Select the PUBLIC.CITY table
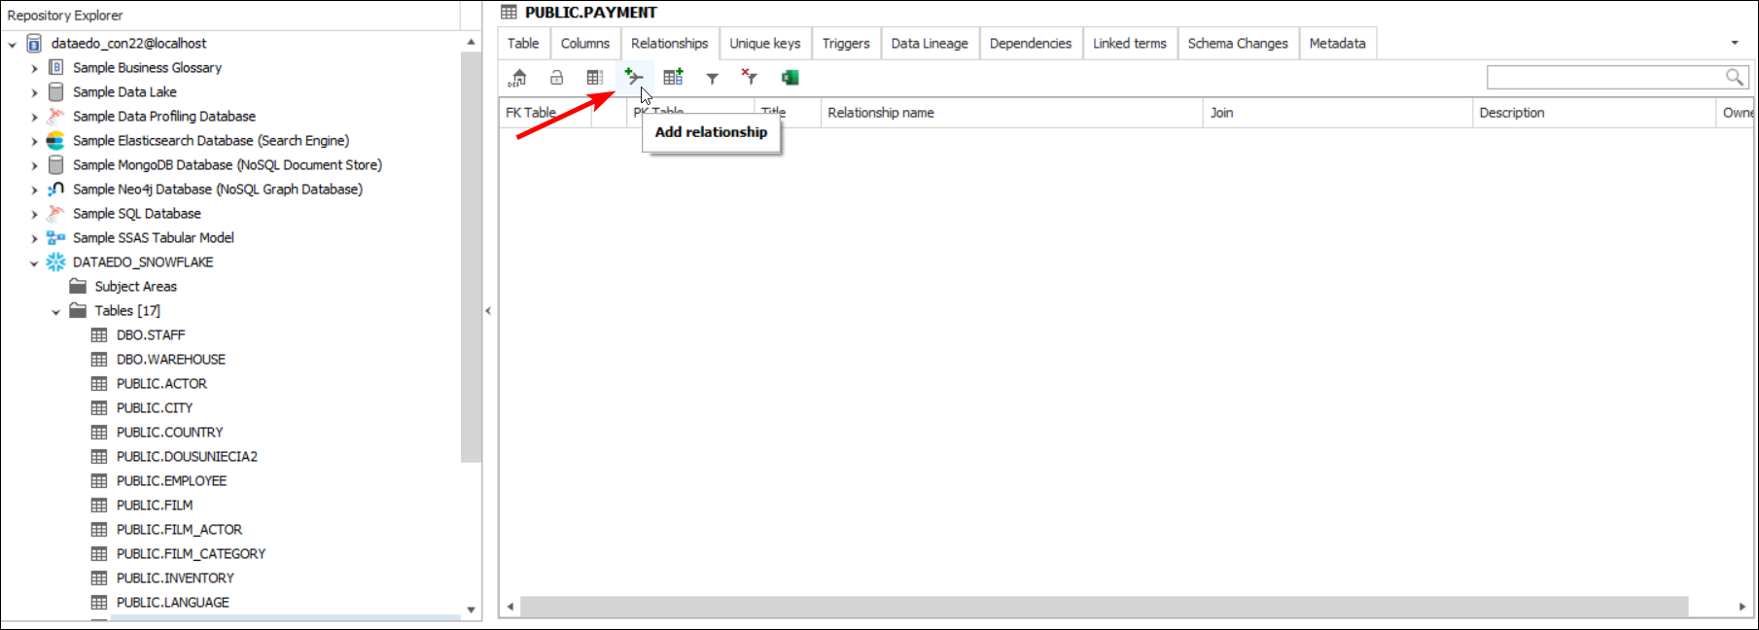The width and height of the screenshot is (1759, 630). (x=155, y=407)
